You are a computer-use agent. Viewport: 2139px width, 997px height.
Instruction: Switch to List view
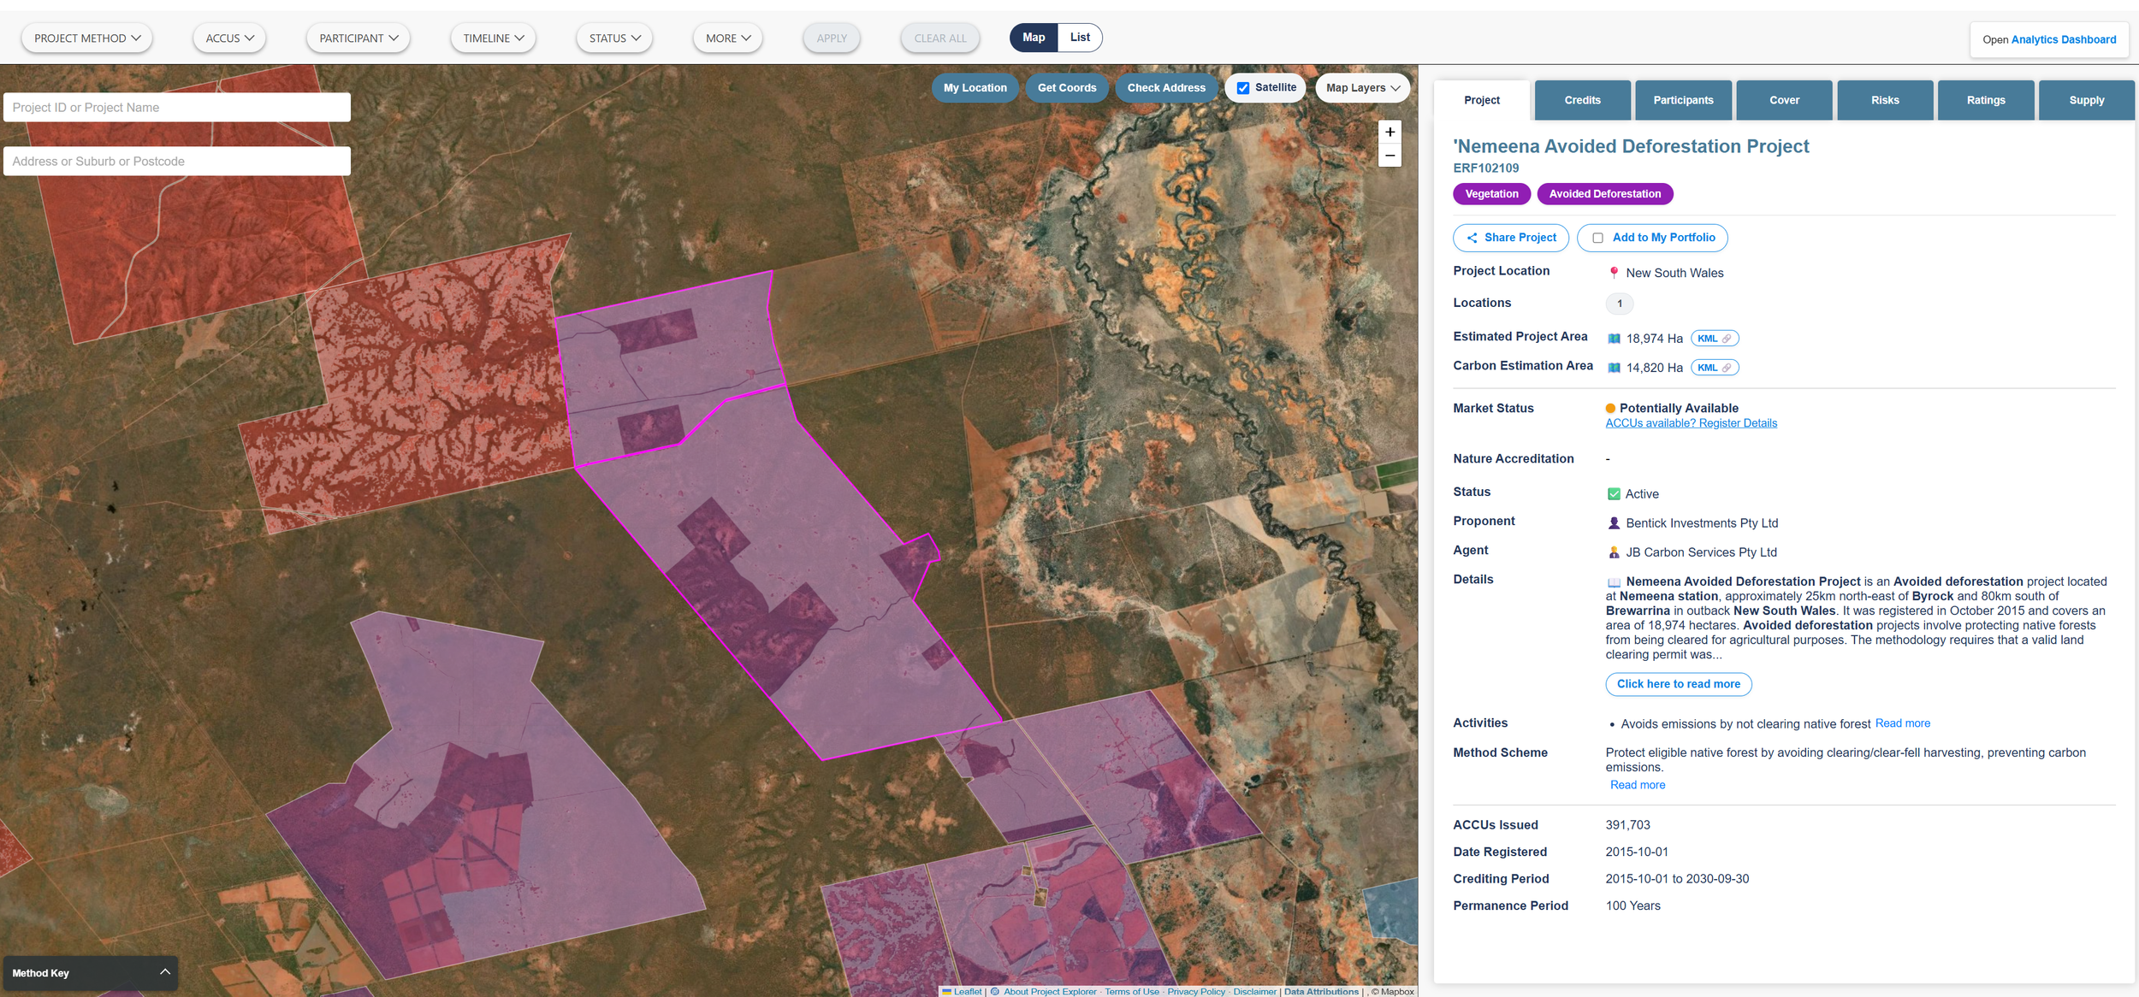(1079, 38)
